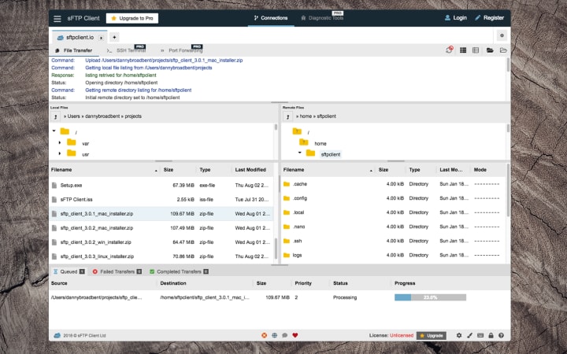Select sftp_client_3.0.2_win_installer.zip
The height and width of the screenshot is (354, 567).
point(161,242)
